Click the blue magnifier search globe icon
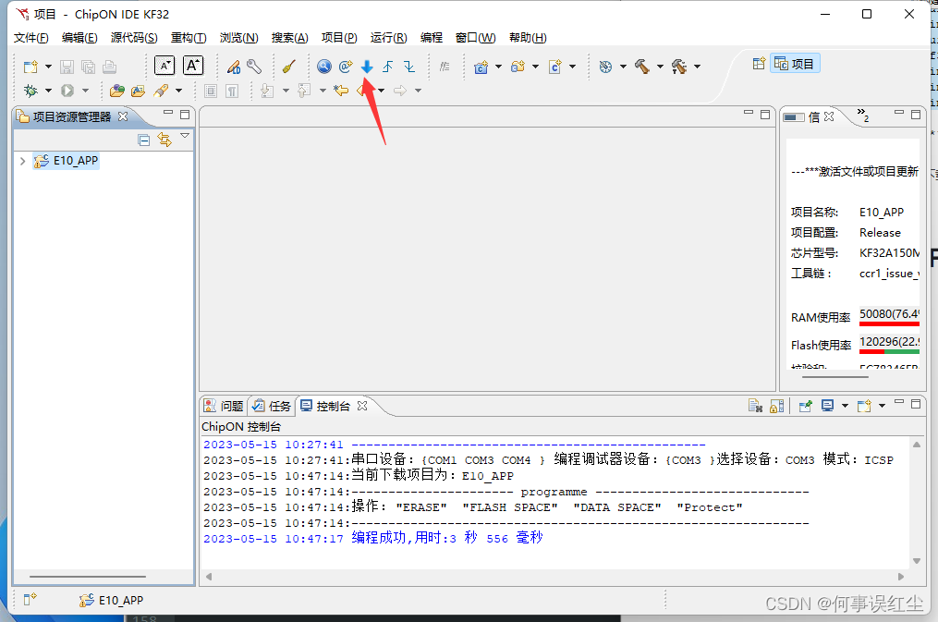Viewport: 938px width, 622px height. (324, 67)
